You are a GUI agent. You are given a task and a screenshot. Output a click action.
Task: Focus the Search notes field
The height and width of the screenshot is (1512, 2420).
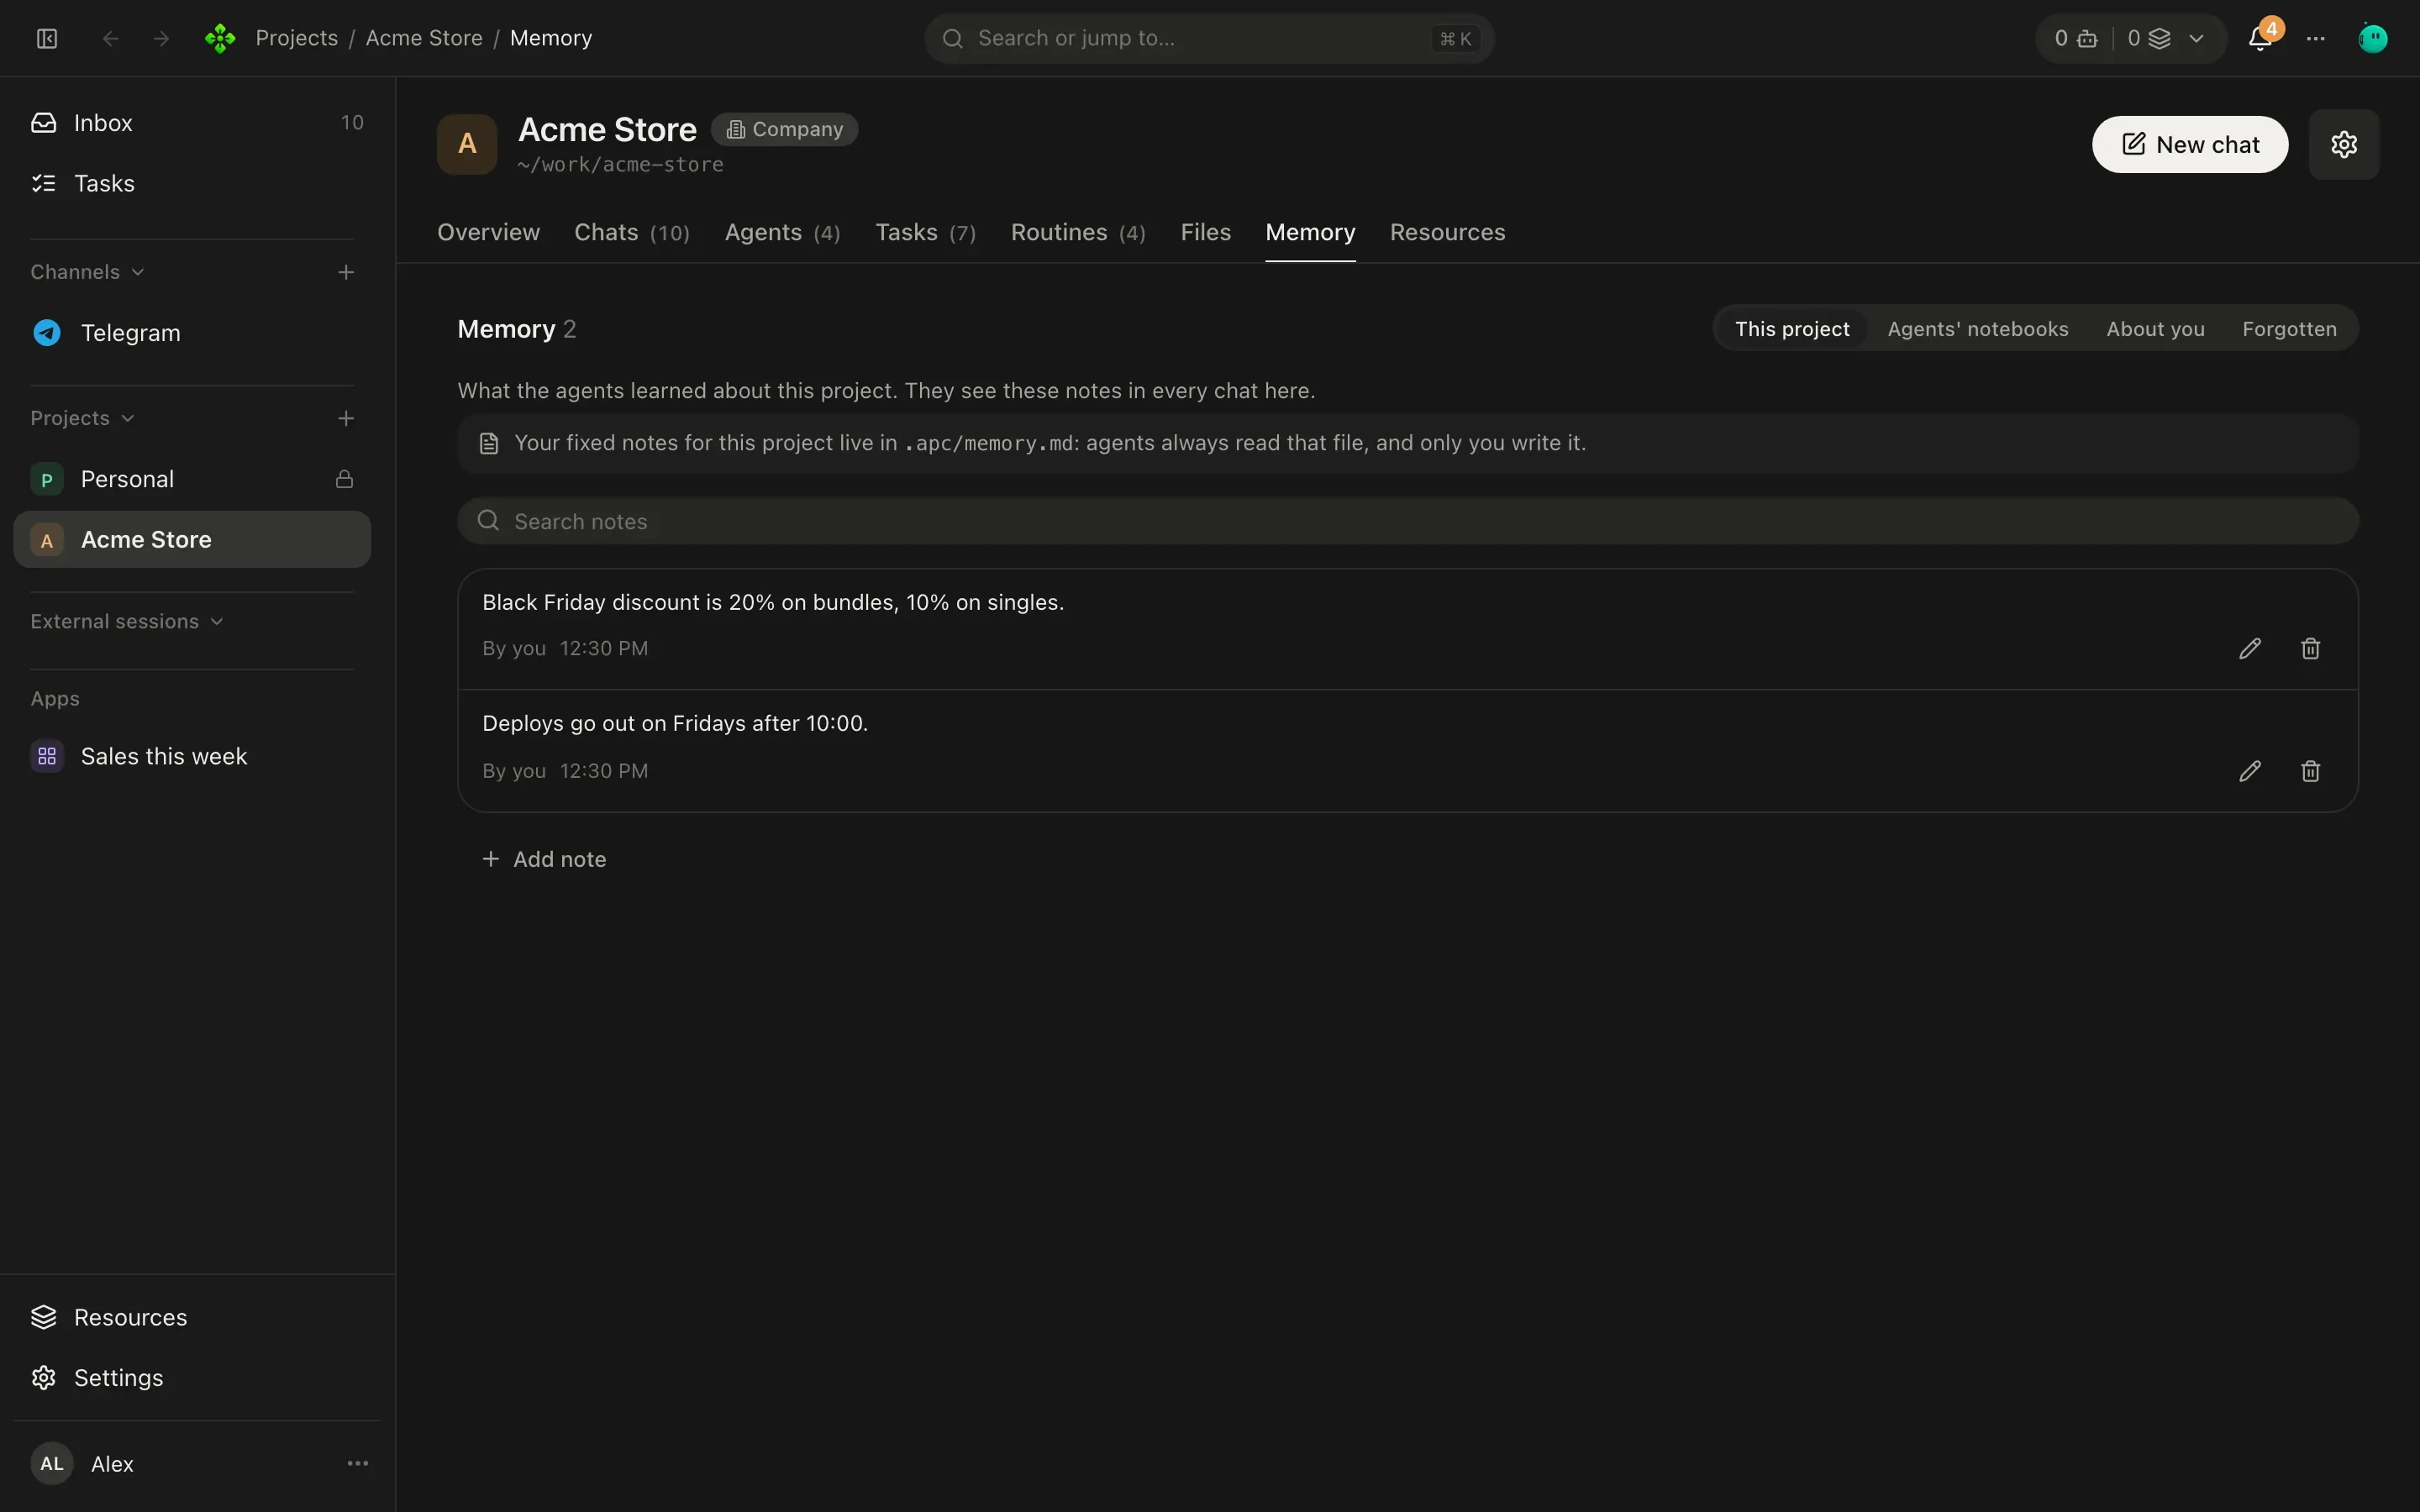1408,521
